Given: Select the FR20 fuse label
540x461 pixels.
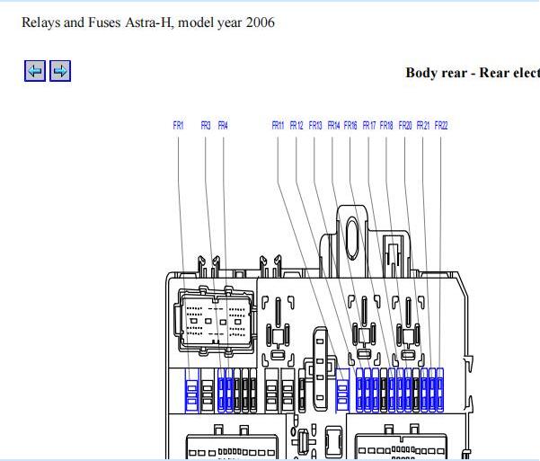Looking at the screenshot, I should (x=405, y=126).
